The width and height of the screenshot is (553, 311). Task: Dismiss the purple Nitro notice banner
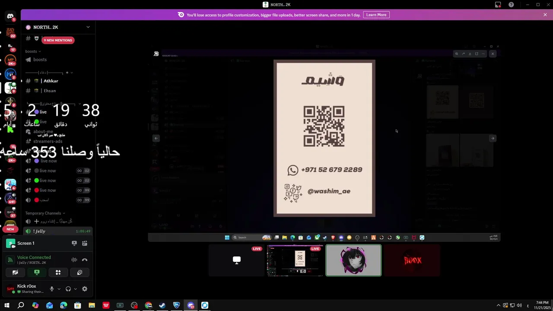click(x=545, y=15)
